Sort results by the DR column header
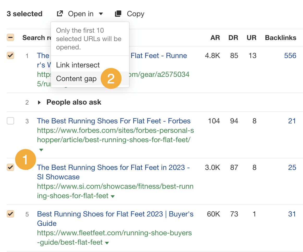 233,37
